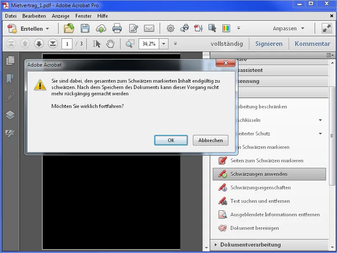
Task: Click the edit text pencil-page icon
Action: tap(134, 28)
